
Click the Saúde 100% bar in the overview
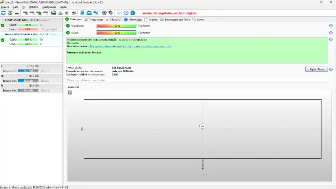click(x=117, y=33)
